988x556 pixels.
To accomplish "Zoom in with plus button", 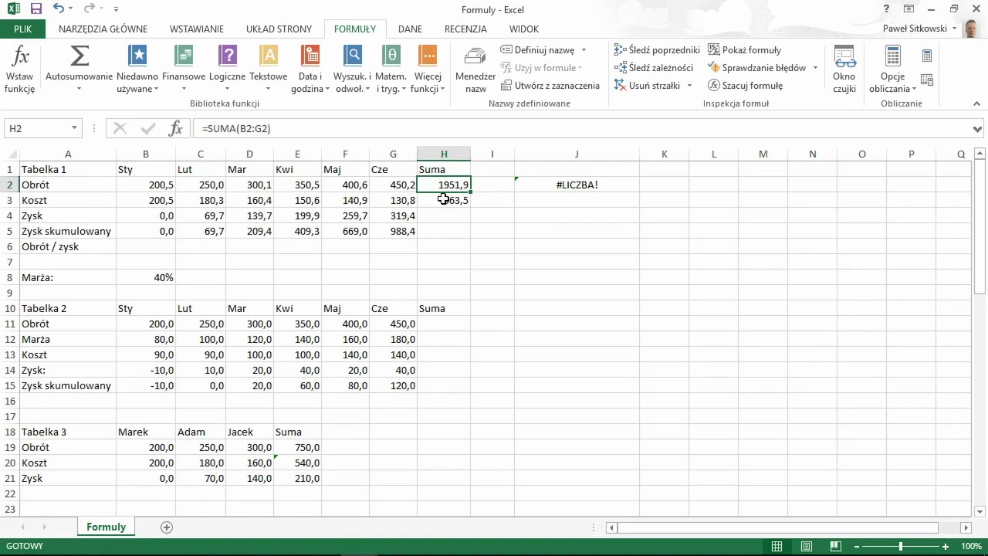I will click(946, 546).
